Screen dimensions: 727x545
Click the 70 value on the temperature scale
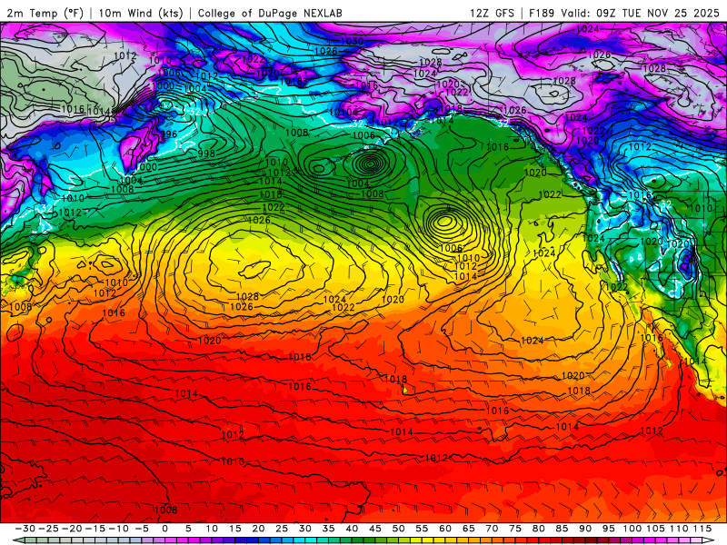[x=492, y=529]
